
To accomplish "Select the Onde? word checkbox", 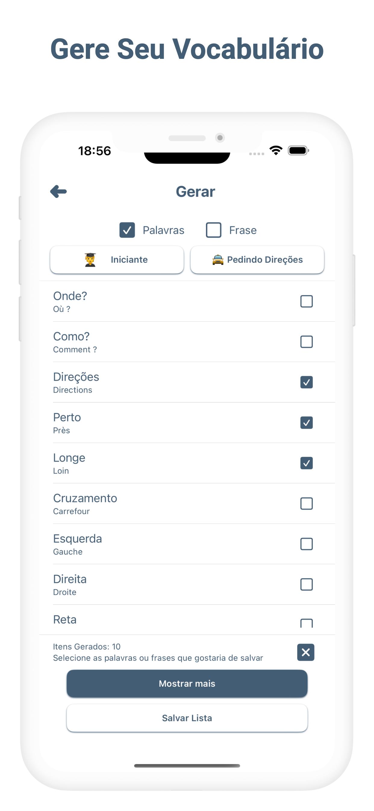I will click(307, 301).
